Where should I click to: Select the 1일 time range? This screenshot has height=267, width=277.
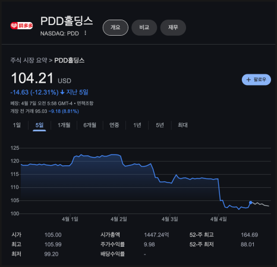(x=17, y=125)
